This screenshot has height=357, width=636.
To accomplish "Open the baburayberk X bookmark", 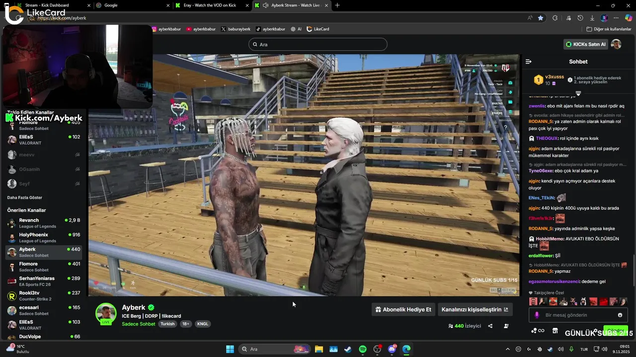I will coord(236,29).
